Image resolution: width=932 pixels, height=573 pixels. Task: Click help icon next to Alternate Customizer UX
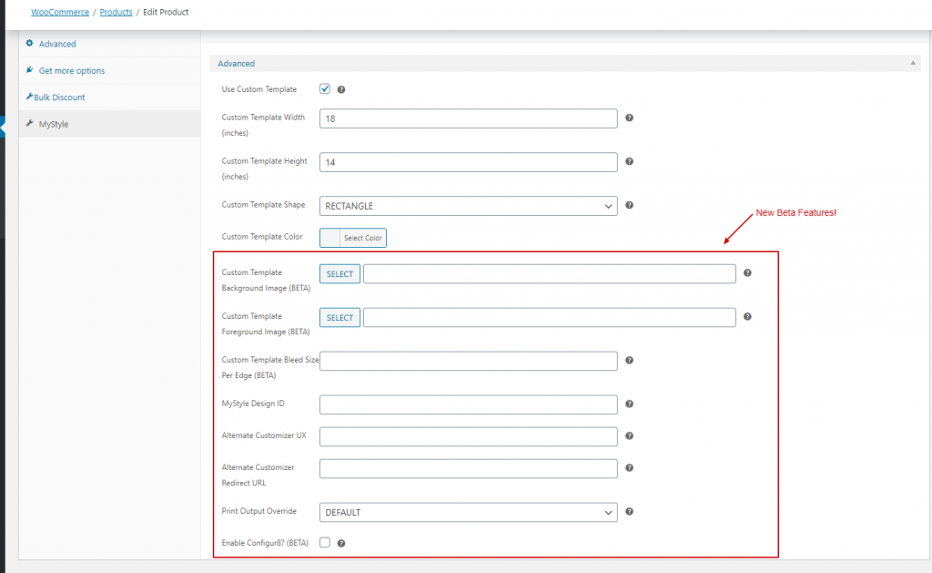point(629,436)
